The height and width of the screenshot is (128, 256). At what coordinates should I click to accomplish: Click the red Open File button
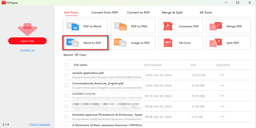coord(27,41)
